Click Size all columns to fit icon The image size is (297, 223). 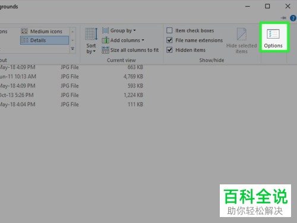pyautogui.click(x=105, y=50)
